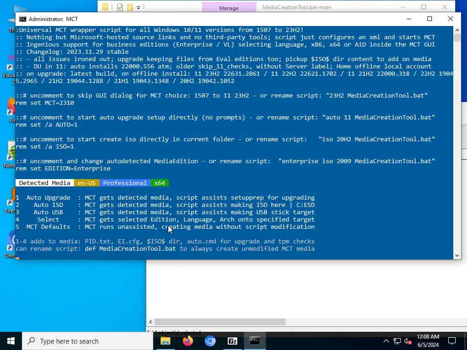Click console scrollbar down arrow
467x350 pixels.
point(457,255)
